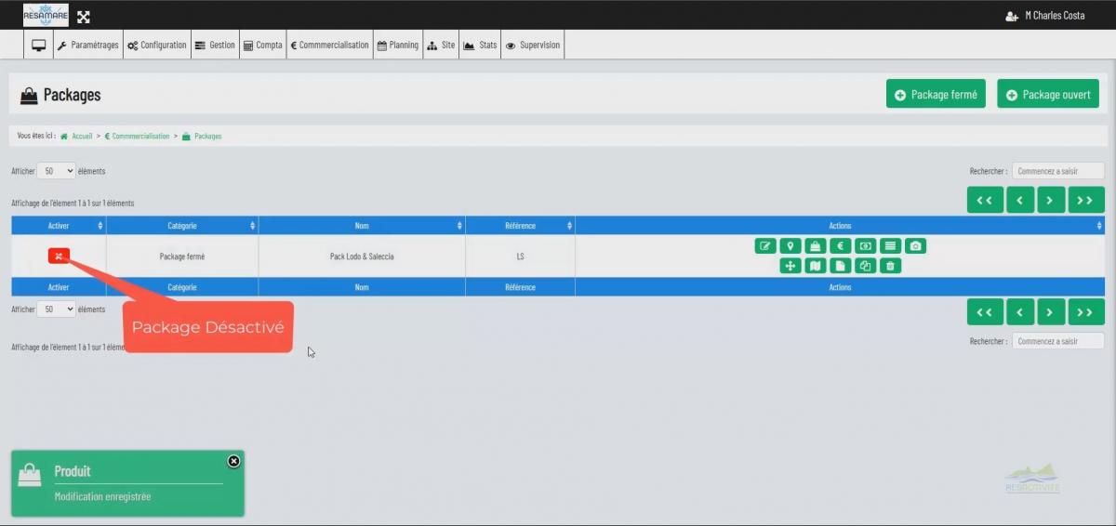Open the Compta menu
This screenshot has height=526, width=1116.
coord(262,45)
